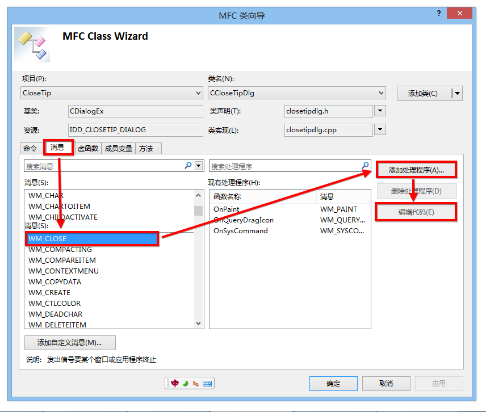This screenshot has height=412, width=486.
Task: Select WM_DEADCHAR in the message list
Action: click(109, 314)
